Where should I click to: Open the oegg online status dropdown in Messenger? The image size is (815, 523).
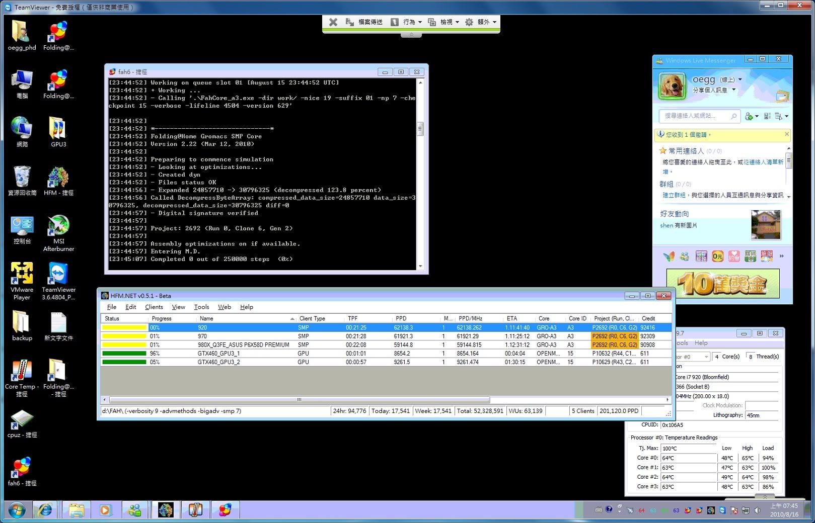pos(739,79)
